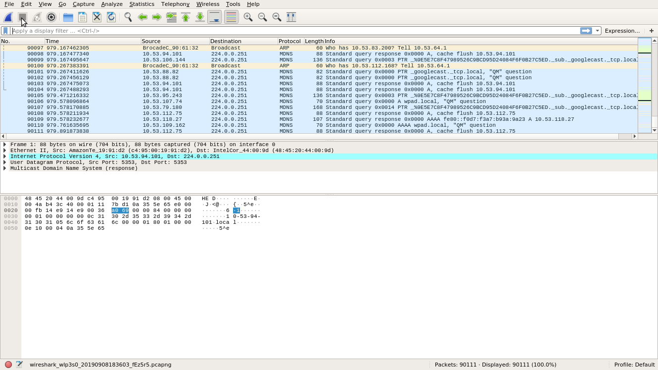Select packet 90097 ARP row
This screenshot has width=658, height=370.
pos(319,48)
